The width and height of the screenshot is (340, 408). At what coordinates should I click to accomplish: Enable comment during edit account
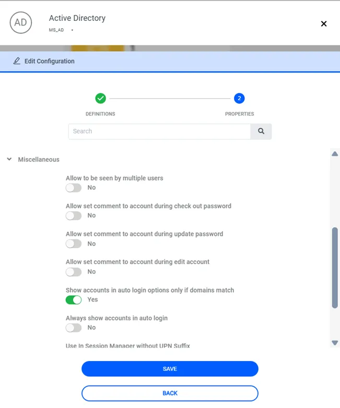click(74, 272)
